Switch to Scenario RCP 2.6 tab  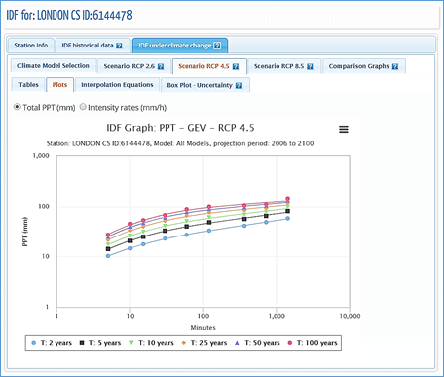tap(134, 66)
